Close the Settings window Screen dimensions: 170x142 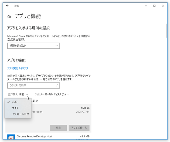pyautogui.click(x=163, y=6)
